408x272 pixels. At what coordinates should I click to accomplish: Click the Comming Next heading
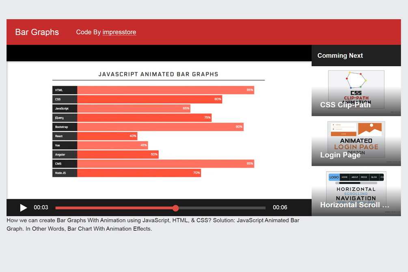pyautogui.click(x=340, y=56)
